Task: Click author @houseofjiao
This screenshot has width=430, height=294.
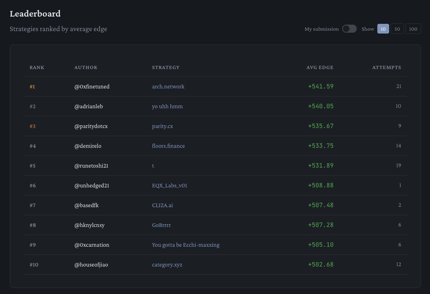Action: 91,265
